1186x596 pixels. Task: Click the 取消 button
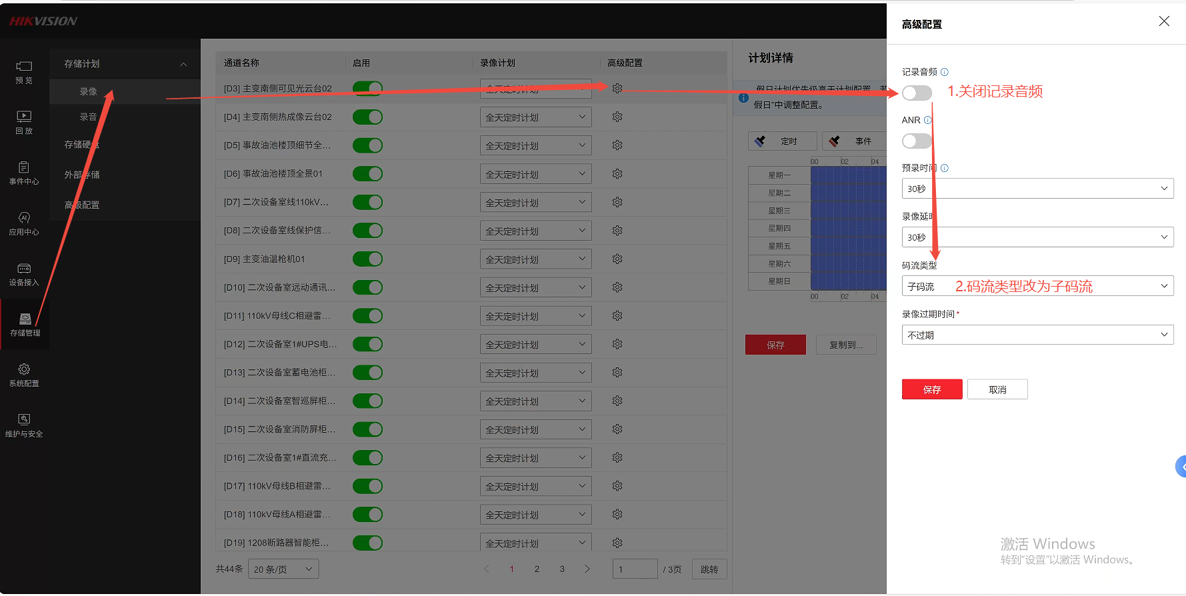tap(997, 389)
